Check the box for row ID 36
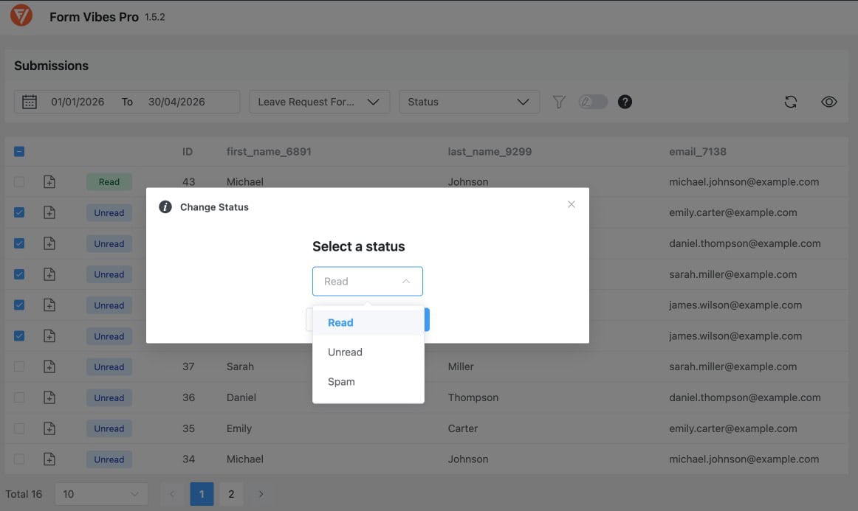This screenshot has width=858, height=511. pyautogui.click(x=19, y=397)
